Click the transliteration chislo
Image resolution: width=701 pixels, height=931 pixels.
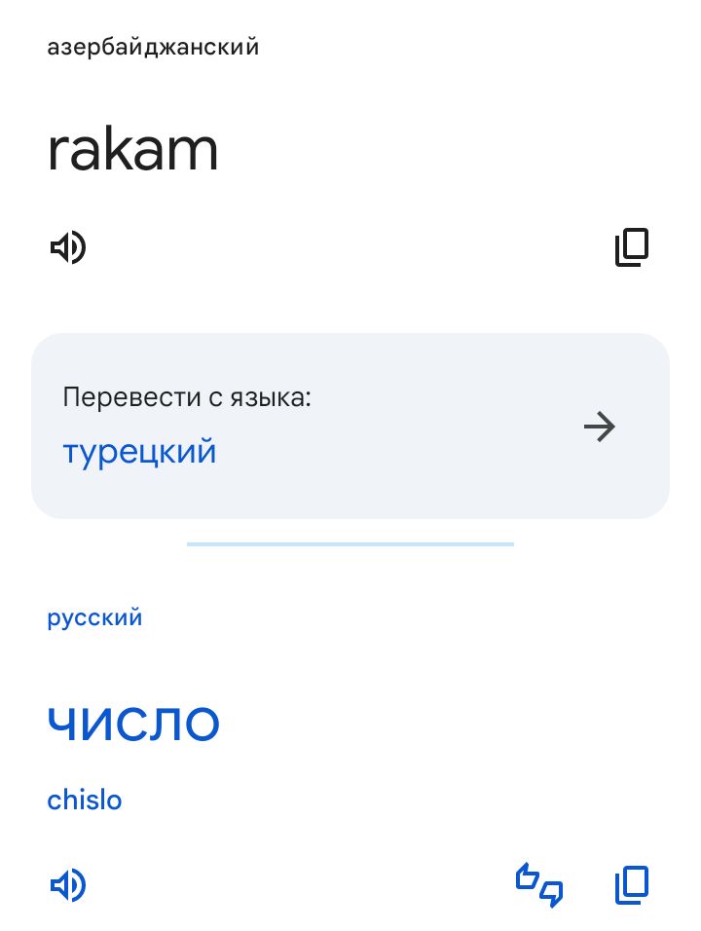85,800
